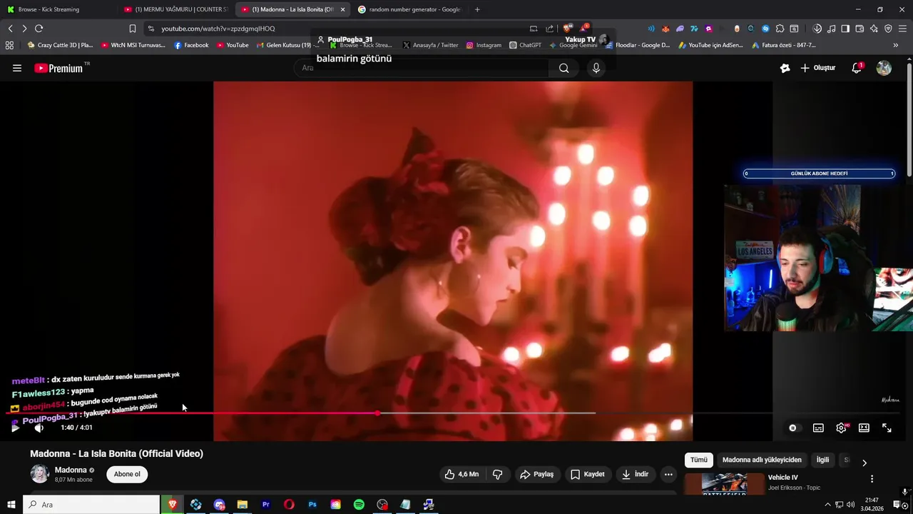The width and height of the screenshot is (913, 514).
Task: Open ChatGPT bookmark
Action: 525,45
